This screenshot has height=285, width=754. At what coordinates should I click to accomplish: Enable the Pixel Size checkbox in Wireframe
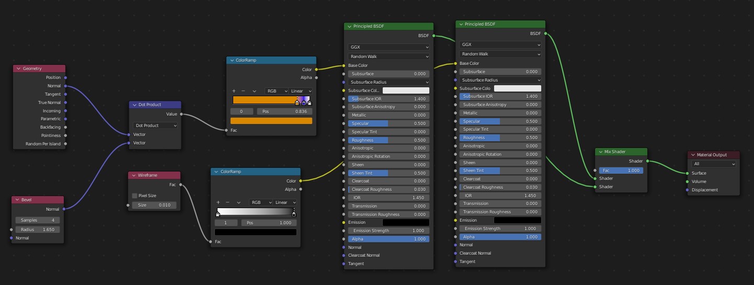[134, 196]
